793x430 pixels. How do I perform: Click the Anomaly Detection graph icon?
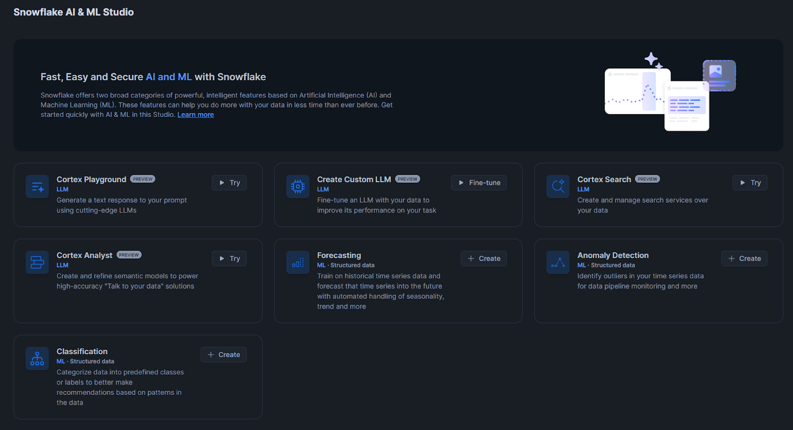pyautogui.click(x=558, y=263)
